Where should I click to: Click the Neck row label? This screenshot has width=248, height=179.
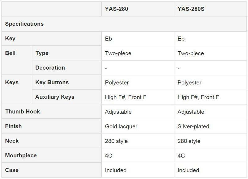click(x=12, y=141)
